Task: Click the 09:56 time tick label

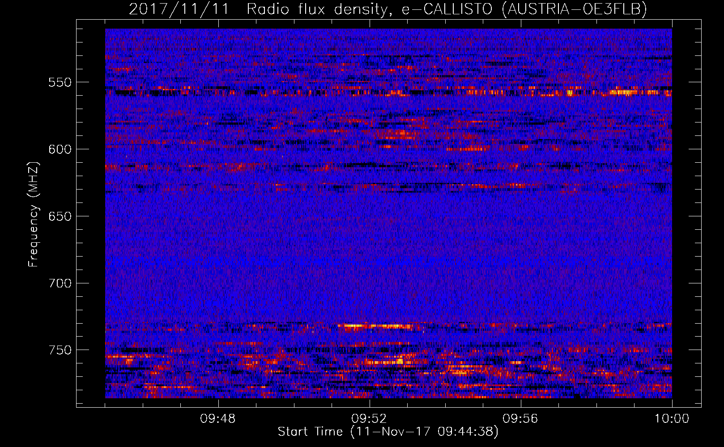Action: [x=520, y=419]
